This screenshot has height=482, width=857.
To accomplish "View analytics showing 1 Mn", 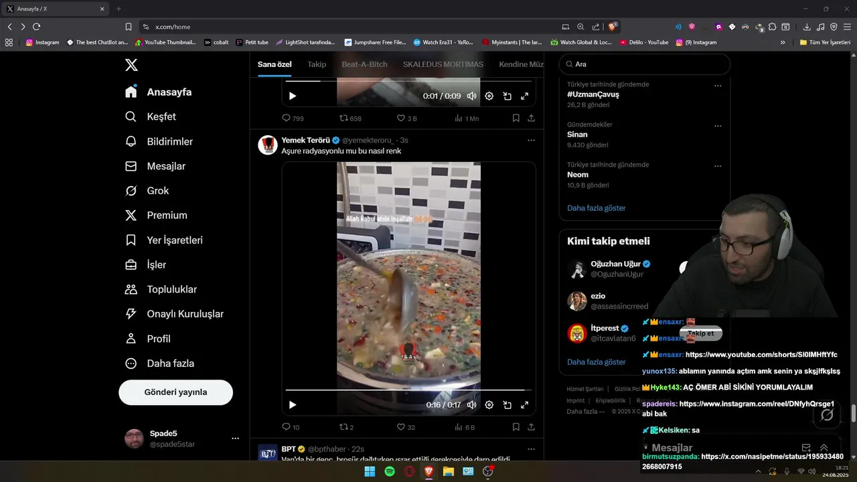I will coord(467,118).
